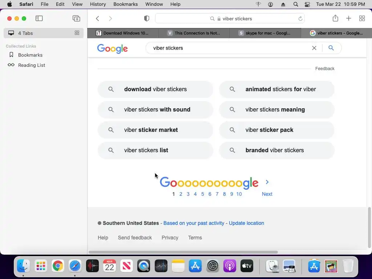
Task: Click the Share icon in Safari toolbar
Action: pyautogui.click(x=335, y=18)
